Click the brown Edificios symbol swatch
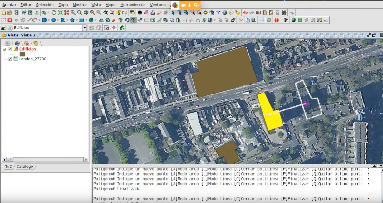Image resolution: width=383 pixels, height=203 pixels. point(22,54)
